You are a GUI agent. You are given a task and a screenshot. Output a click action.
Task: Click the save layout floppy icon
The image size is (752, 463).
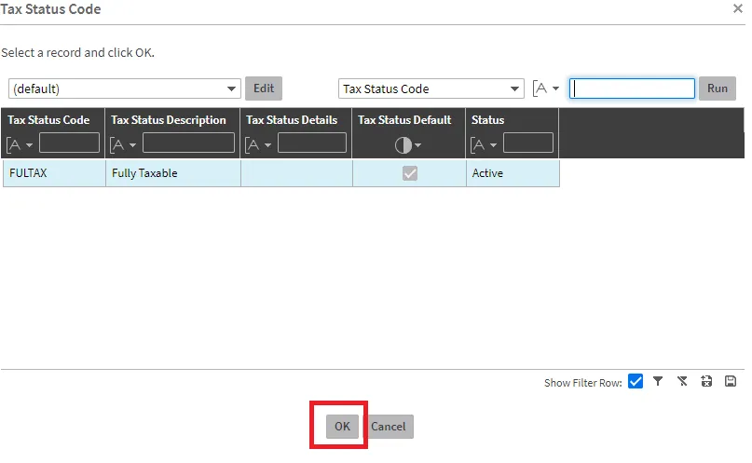(x=730, y=382)
